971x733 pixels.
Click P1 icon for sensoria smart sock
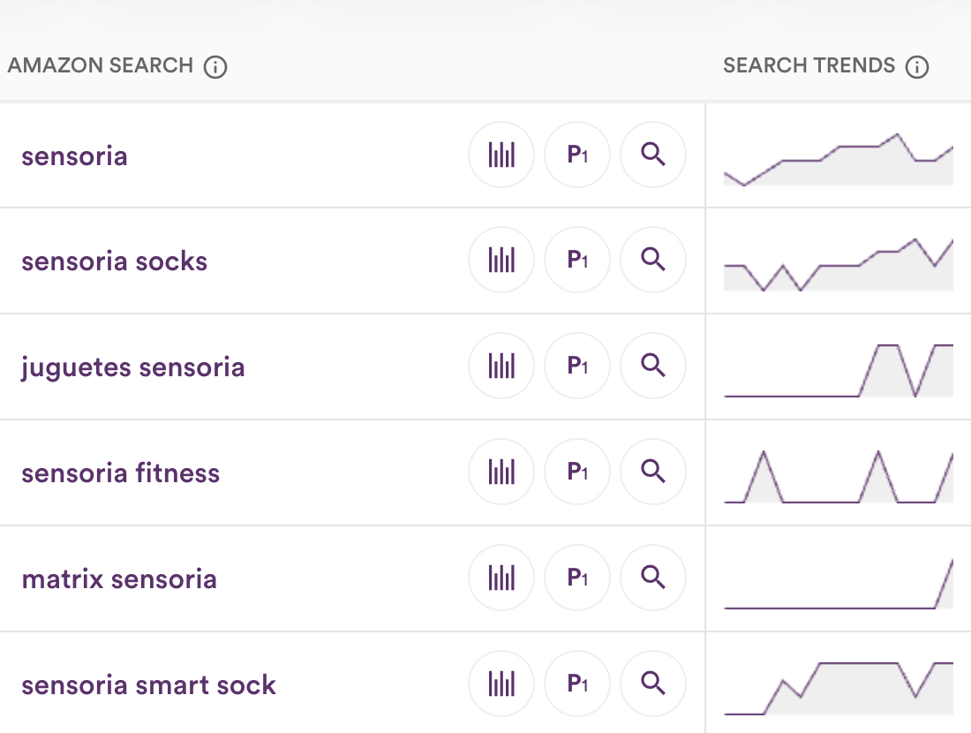577,684
